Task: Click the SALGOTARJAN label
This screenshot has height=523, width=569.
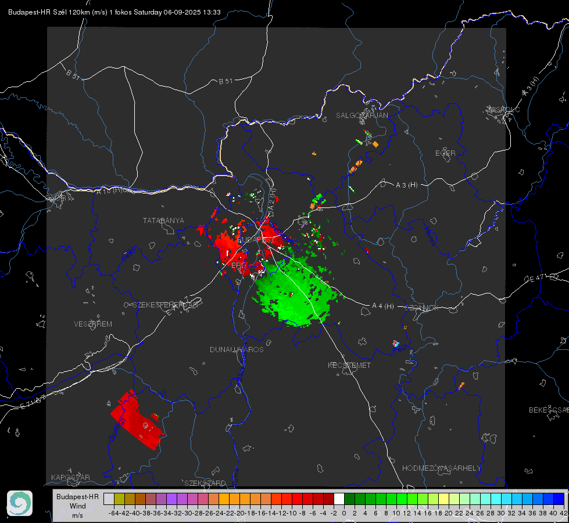Action: (362, 116)
